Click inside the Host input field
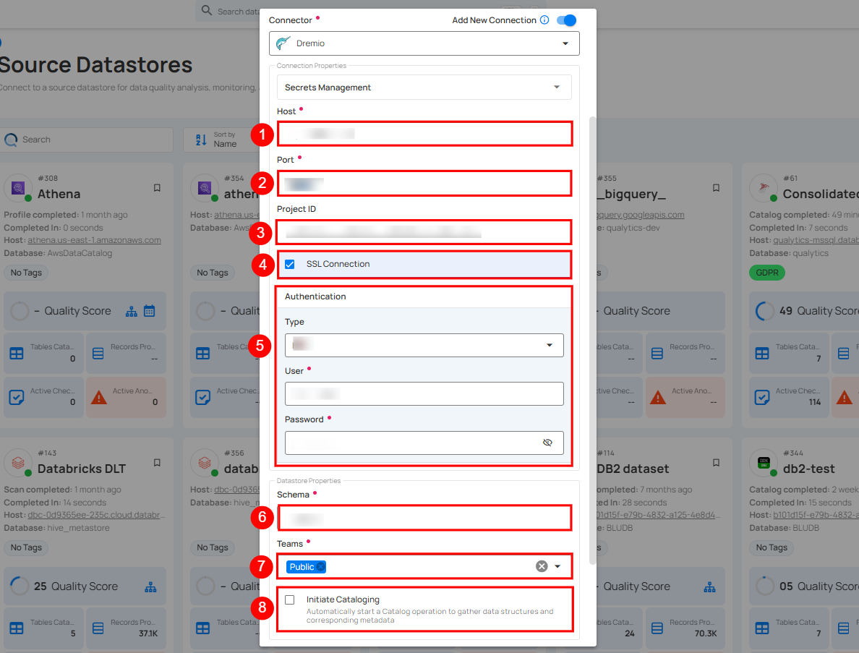Screen dimensions: 859x653 coord(423,135)
